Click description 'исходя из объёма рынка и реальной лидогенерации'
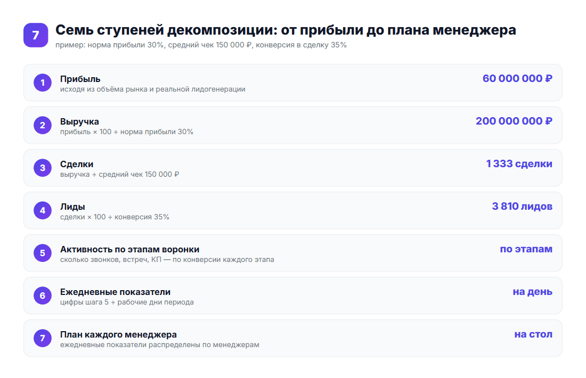 (152, 89)
